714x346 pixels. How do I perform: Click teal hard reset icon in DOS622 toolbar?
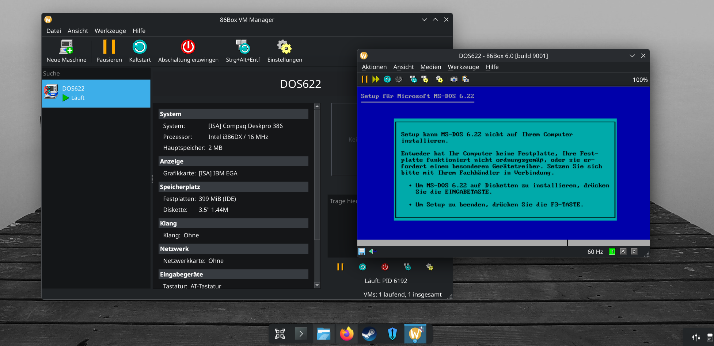tap(387, 79)
